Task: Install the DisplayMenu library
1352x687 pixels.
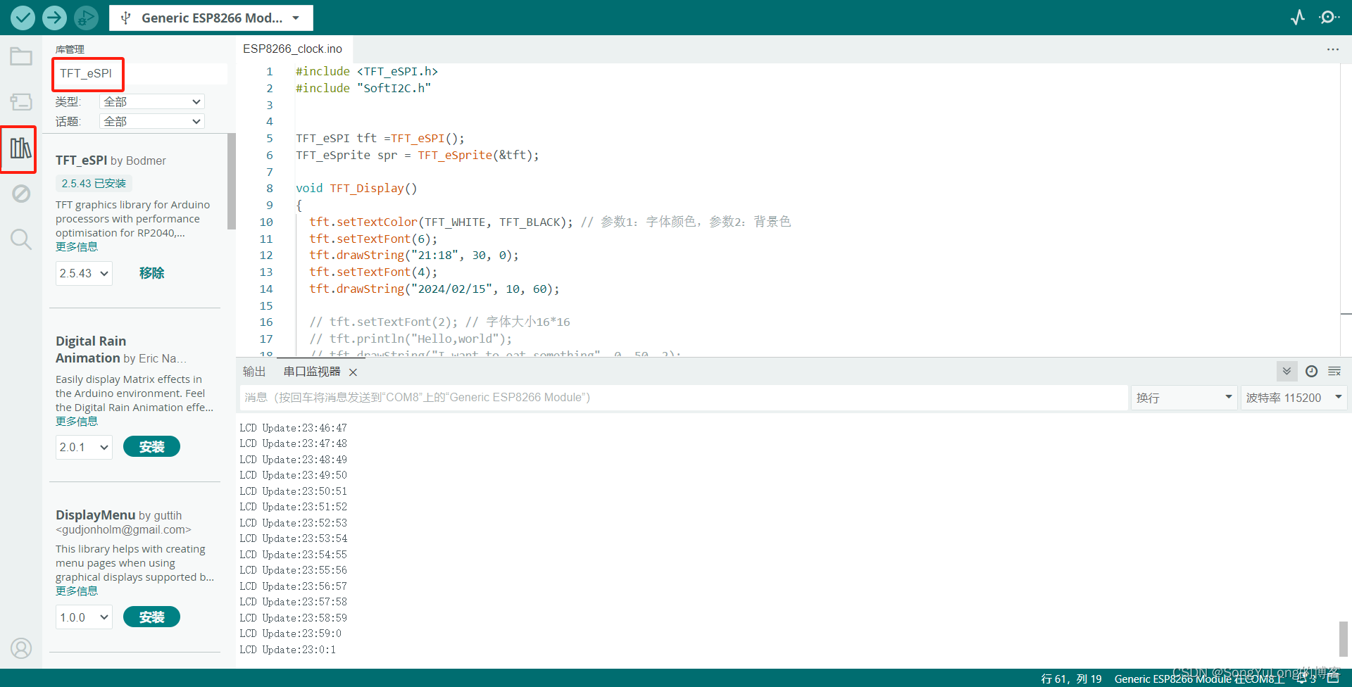Action: [x=151, y=617]
